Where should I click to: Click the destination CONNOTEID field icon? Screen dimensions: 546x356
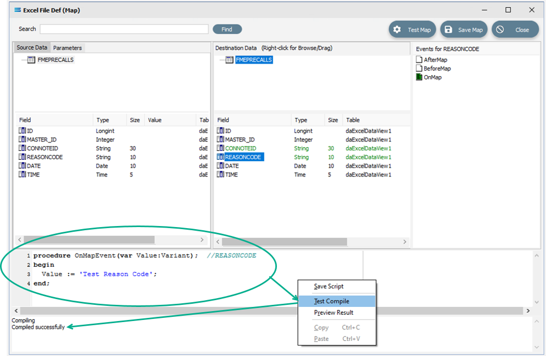coord(220,148)
